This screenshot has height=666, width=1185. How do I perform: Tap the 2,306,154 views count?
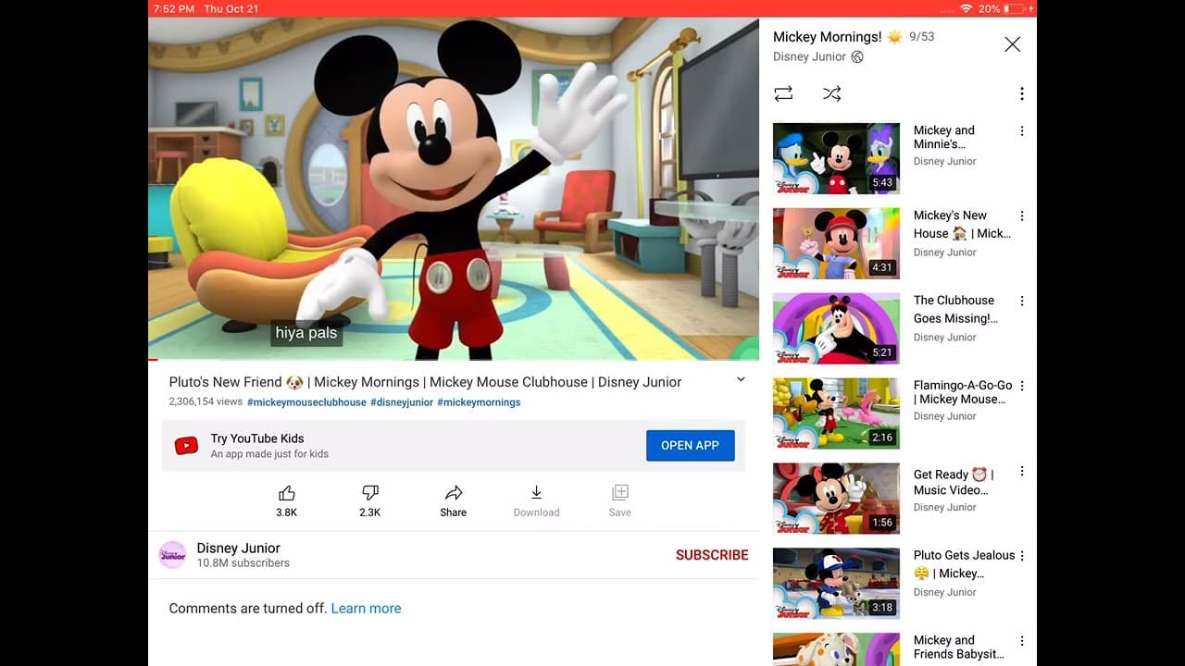(x=206, y=402)
